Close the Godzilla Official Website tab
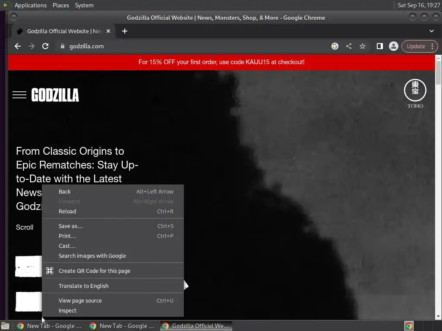442x331 pixels. (x=108, y=31)
